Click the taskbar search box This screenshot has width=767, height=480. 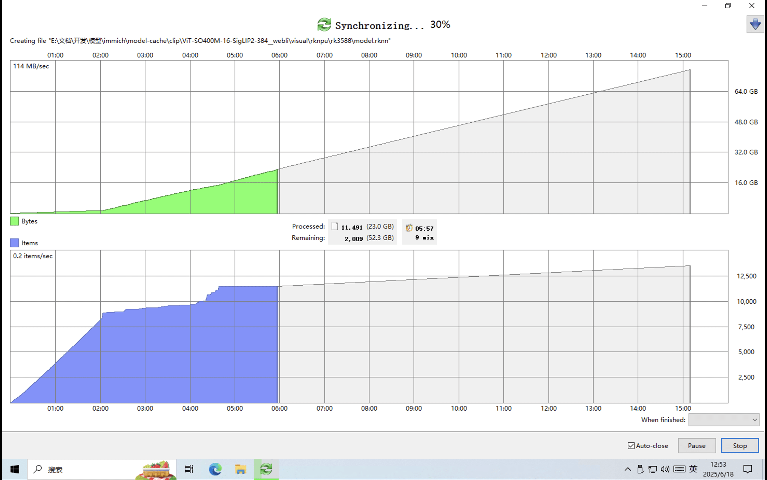click(101, 469)
